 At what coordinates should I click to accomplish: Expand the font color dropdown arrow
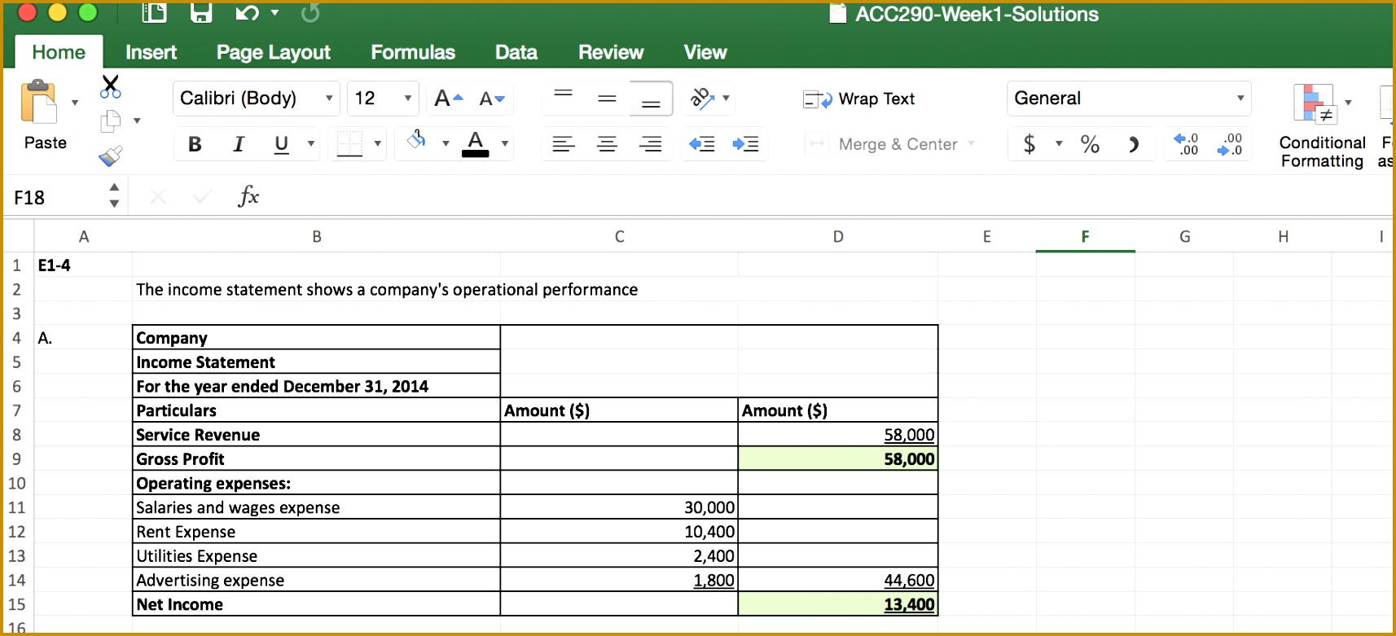click(x=504, y=144)
